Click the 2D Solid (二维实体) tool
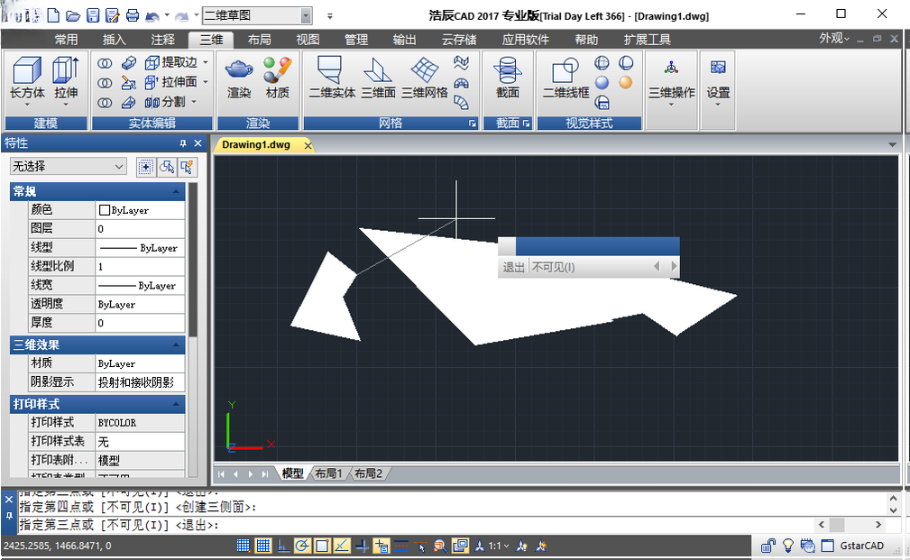This screenshot has width=910, height=560. pos(331,78)
